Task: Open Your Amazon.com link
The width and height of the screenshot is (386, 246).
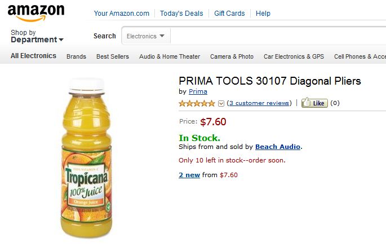Action: pyautogui.click(x=121, y=14)
